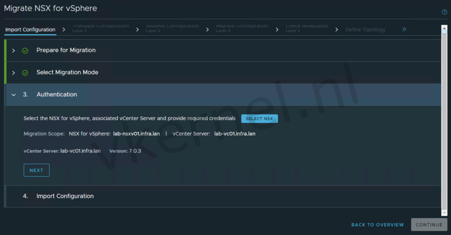The height and width of the screenshot is (235, 451).
Task: Click the Migration Scope: label
Action: point(44,134)
